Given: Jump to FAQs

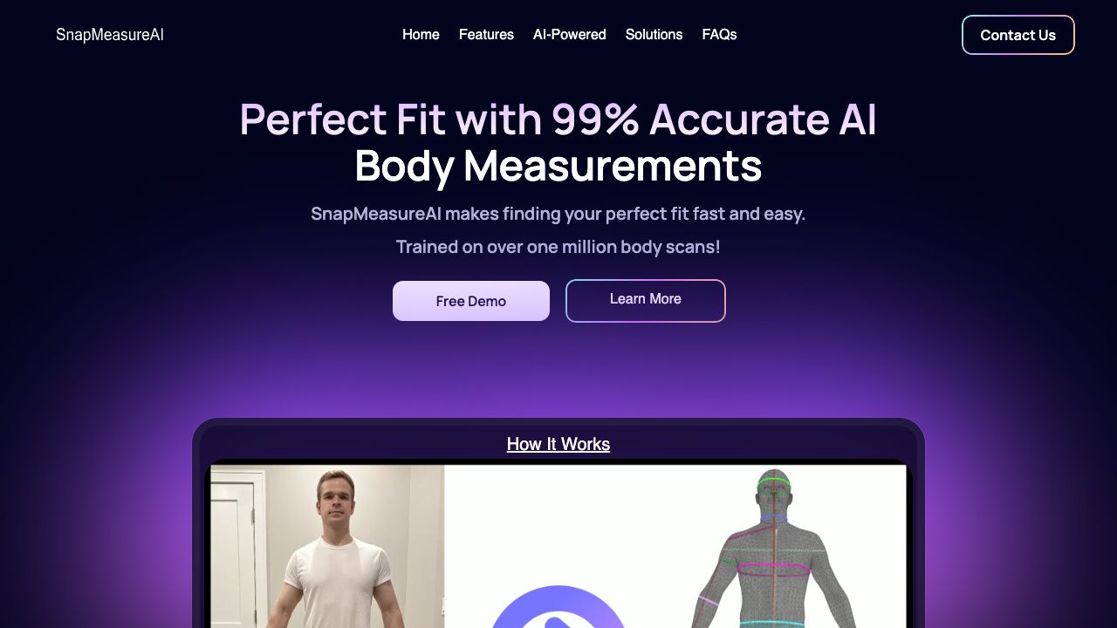Looking at the screenshot, I should tap(719, 35).
